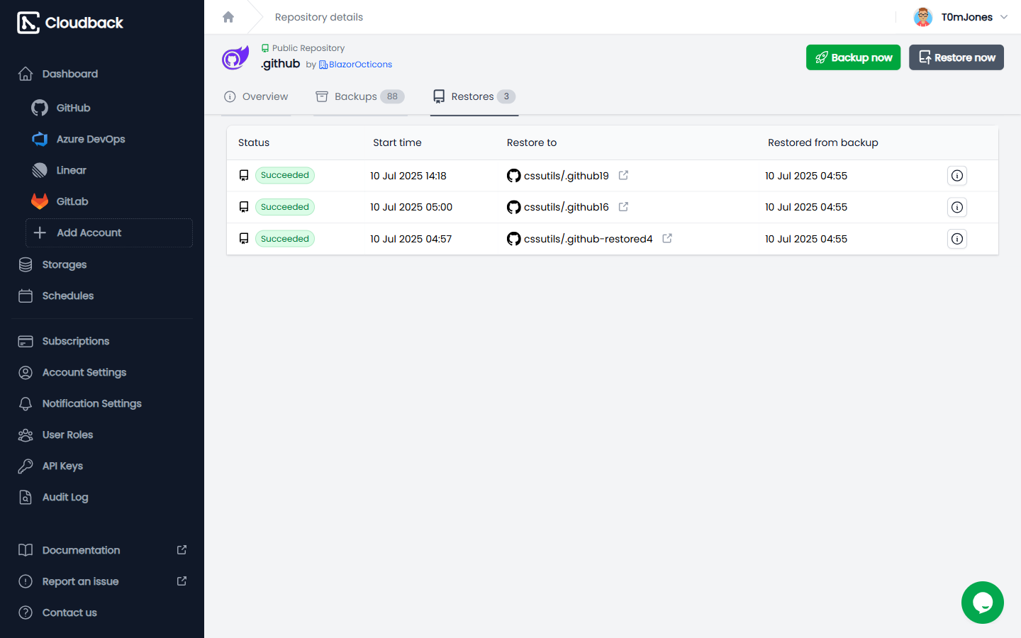Open external link for cssutils/.github19

[623, 175]
